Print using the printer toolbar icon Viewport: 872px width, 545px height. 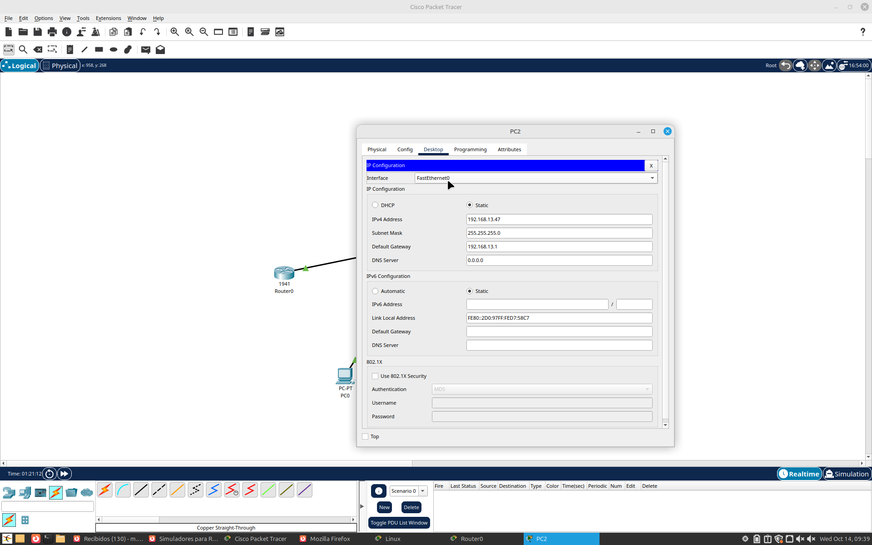[52, 32]
